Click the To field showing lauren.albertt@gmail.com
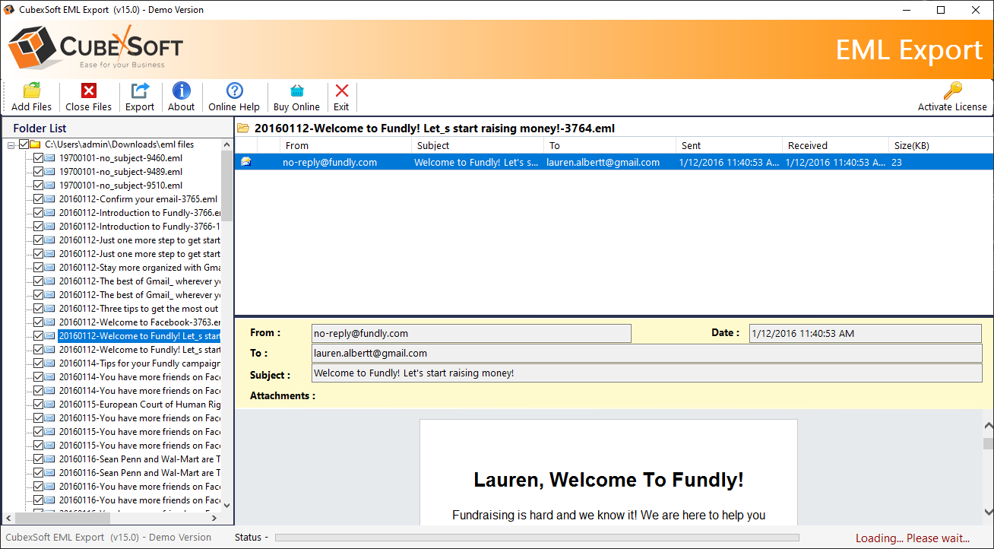994x549 pixels. click(647, 354)
